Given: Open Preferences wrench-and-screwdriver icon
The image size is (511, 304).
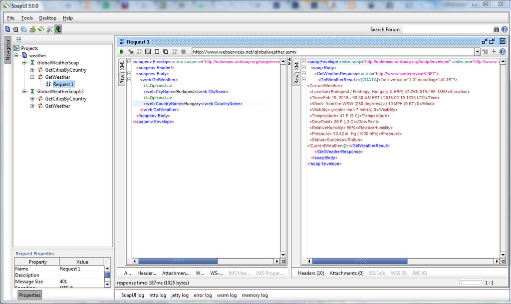Looking at the screenshot, I should 49,29.
